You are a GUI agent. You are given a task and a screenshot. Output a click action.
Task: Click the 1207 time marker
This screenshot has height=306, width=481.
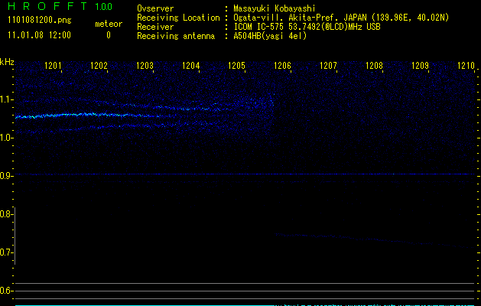(329, 66)
